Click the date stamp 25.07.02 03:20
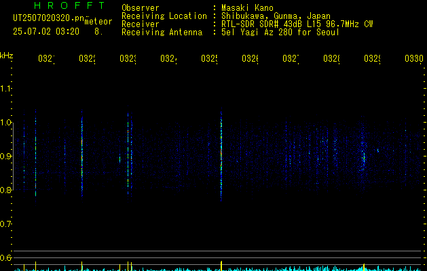Image resolution: width=427 pixels, height=271 pixels. (46, 32)
